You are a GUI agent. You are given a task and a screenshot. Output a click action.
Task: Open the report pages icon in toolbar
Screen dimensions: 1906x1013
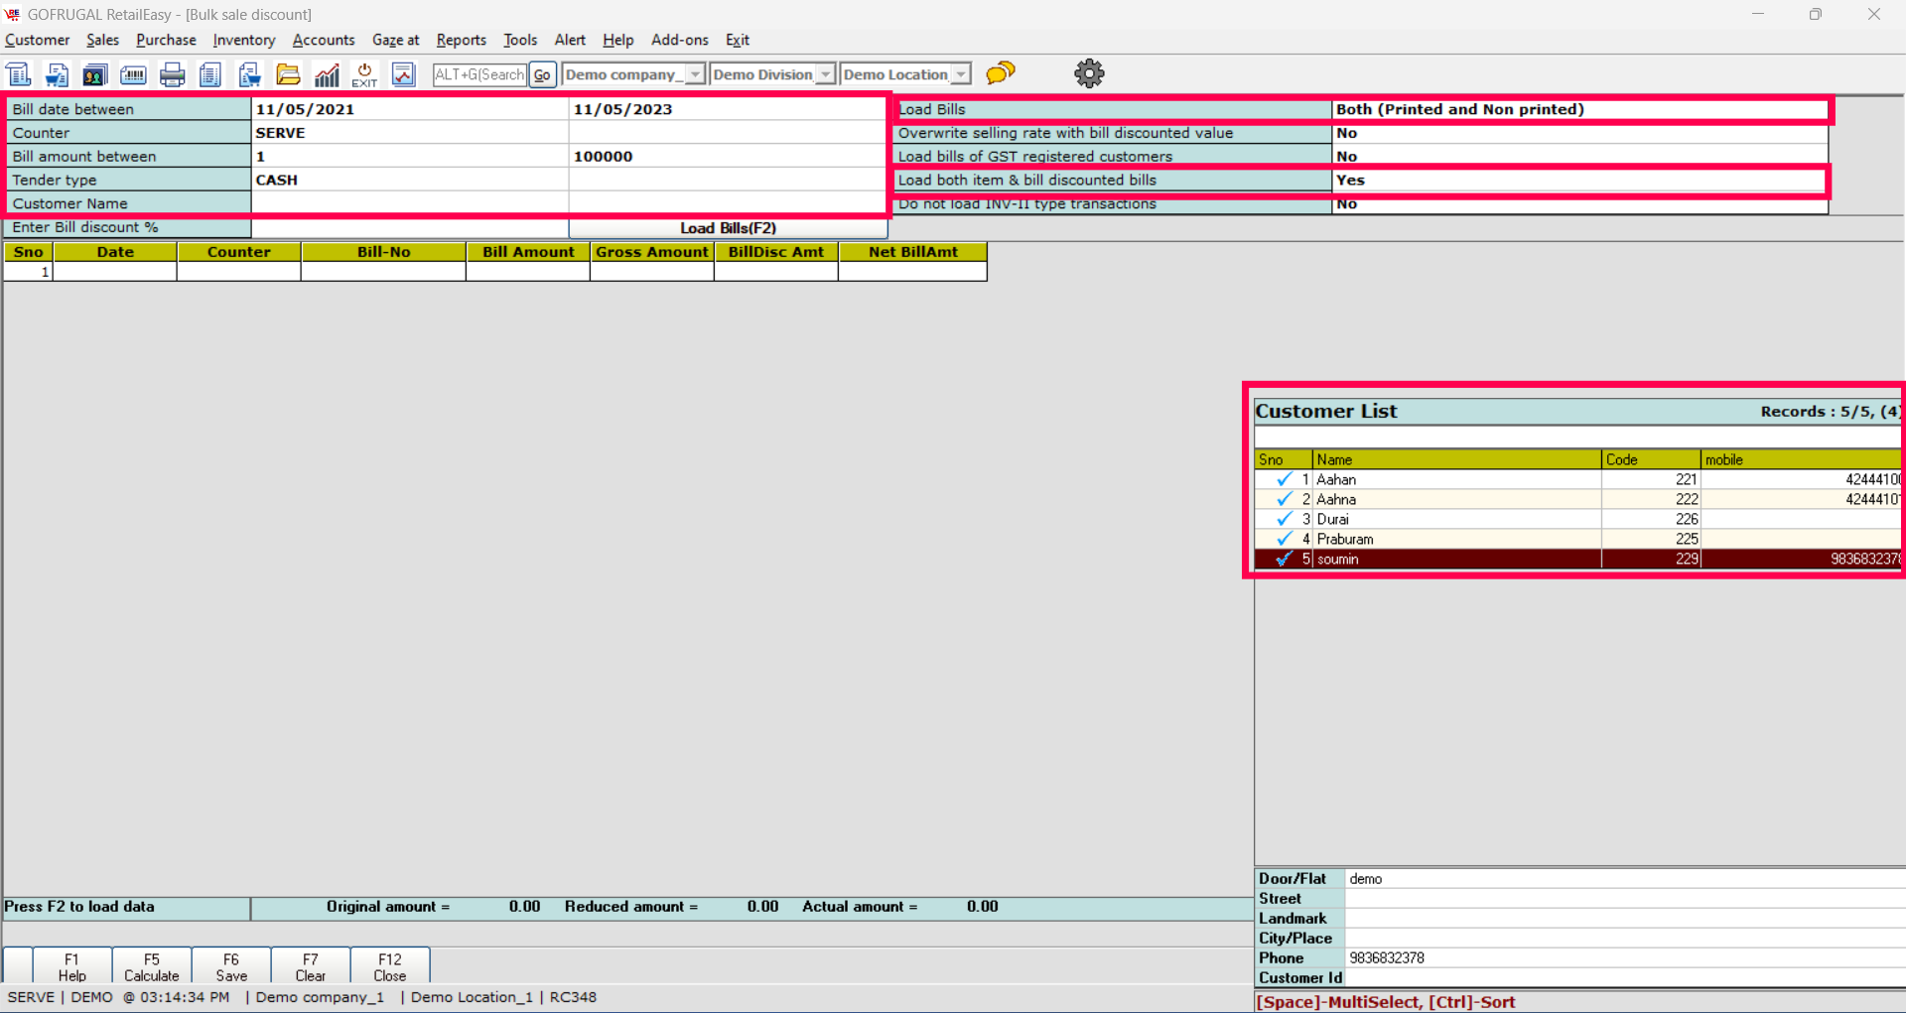coord(210,74)
